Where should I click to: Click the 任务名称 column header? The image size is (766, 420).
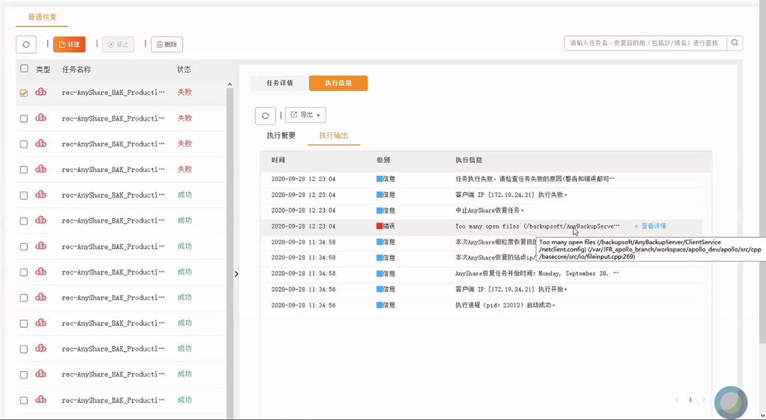point(77,70)
